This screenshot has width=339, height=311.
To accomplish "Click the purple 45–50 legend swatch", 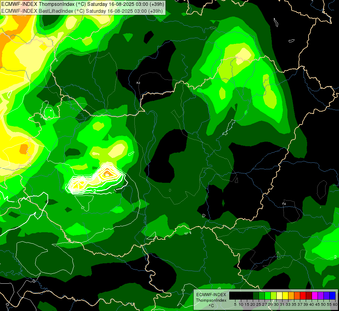I will 321,295.
